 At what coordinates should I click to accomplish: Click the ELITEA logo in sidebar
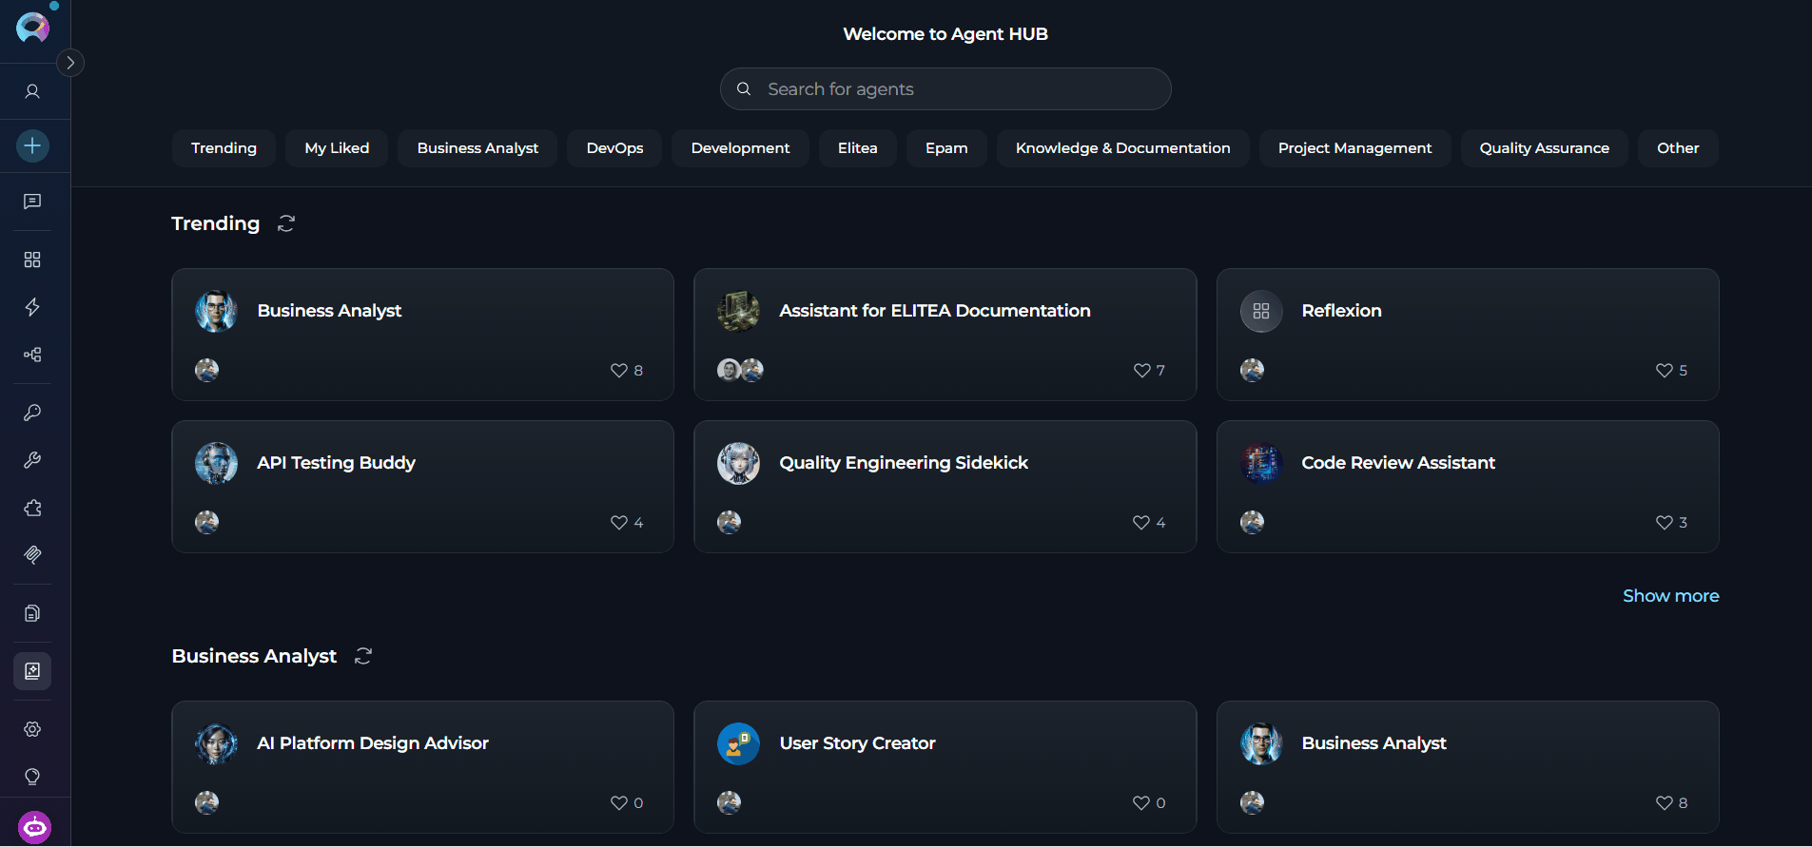[x=32, y=28]
